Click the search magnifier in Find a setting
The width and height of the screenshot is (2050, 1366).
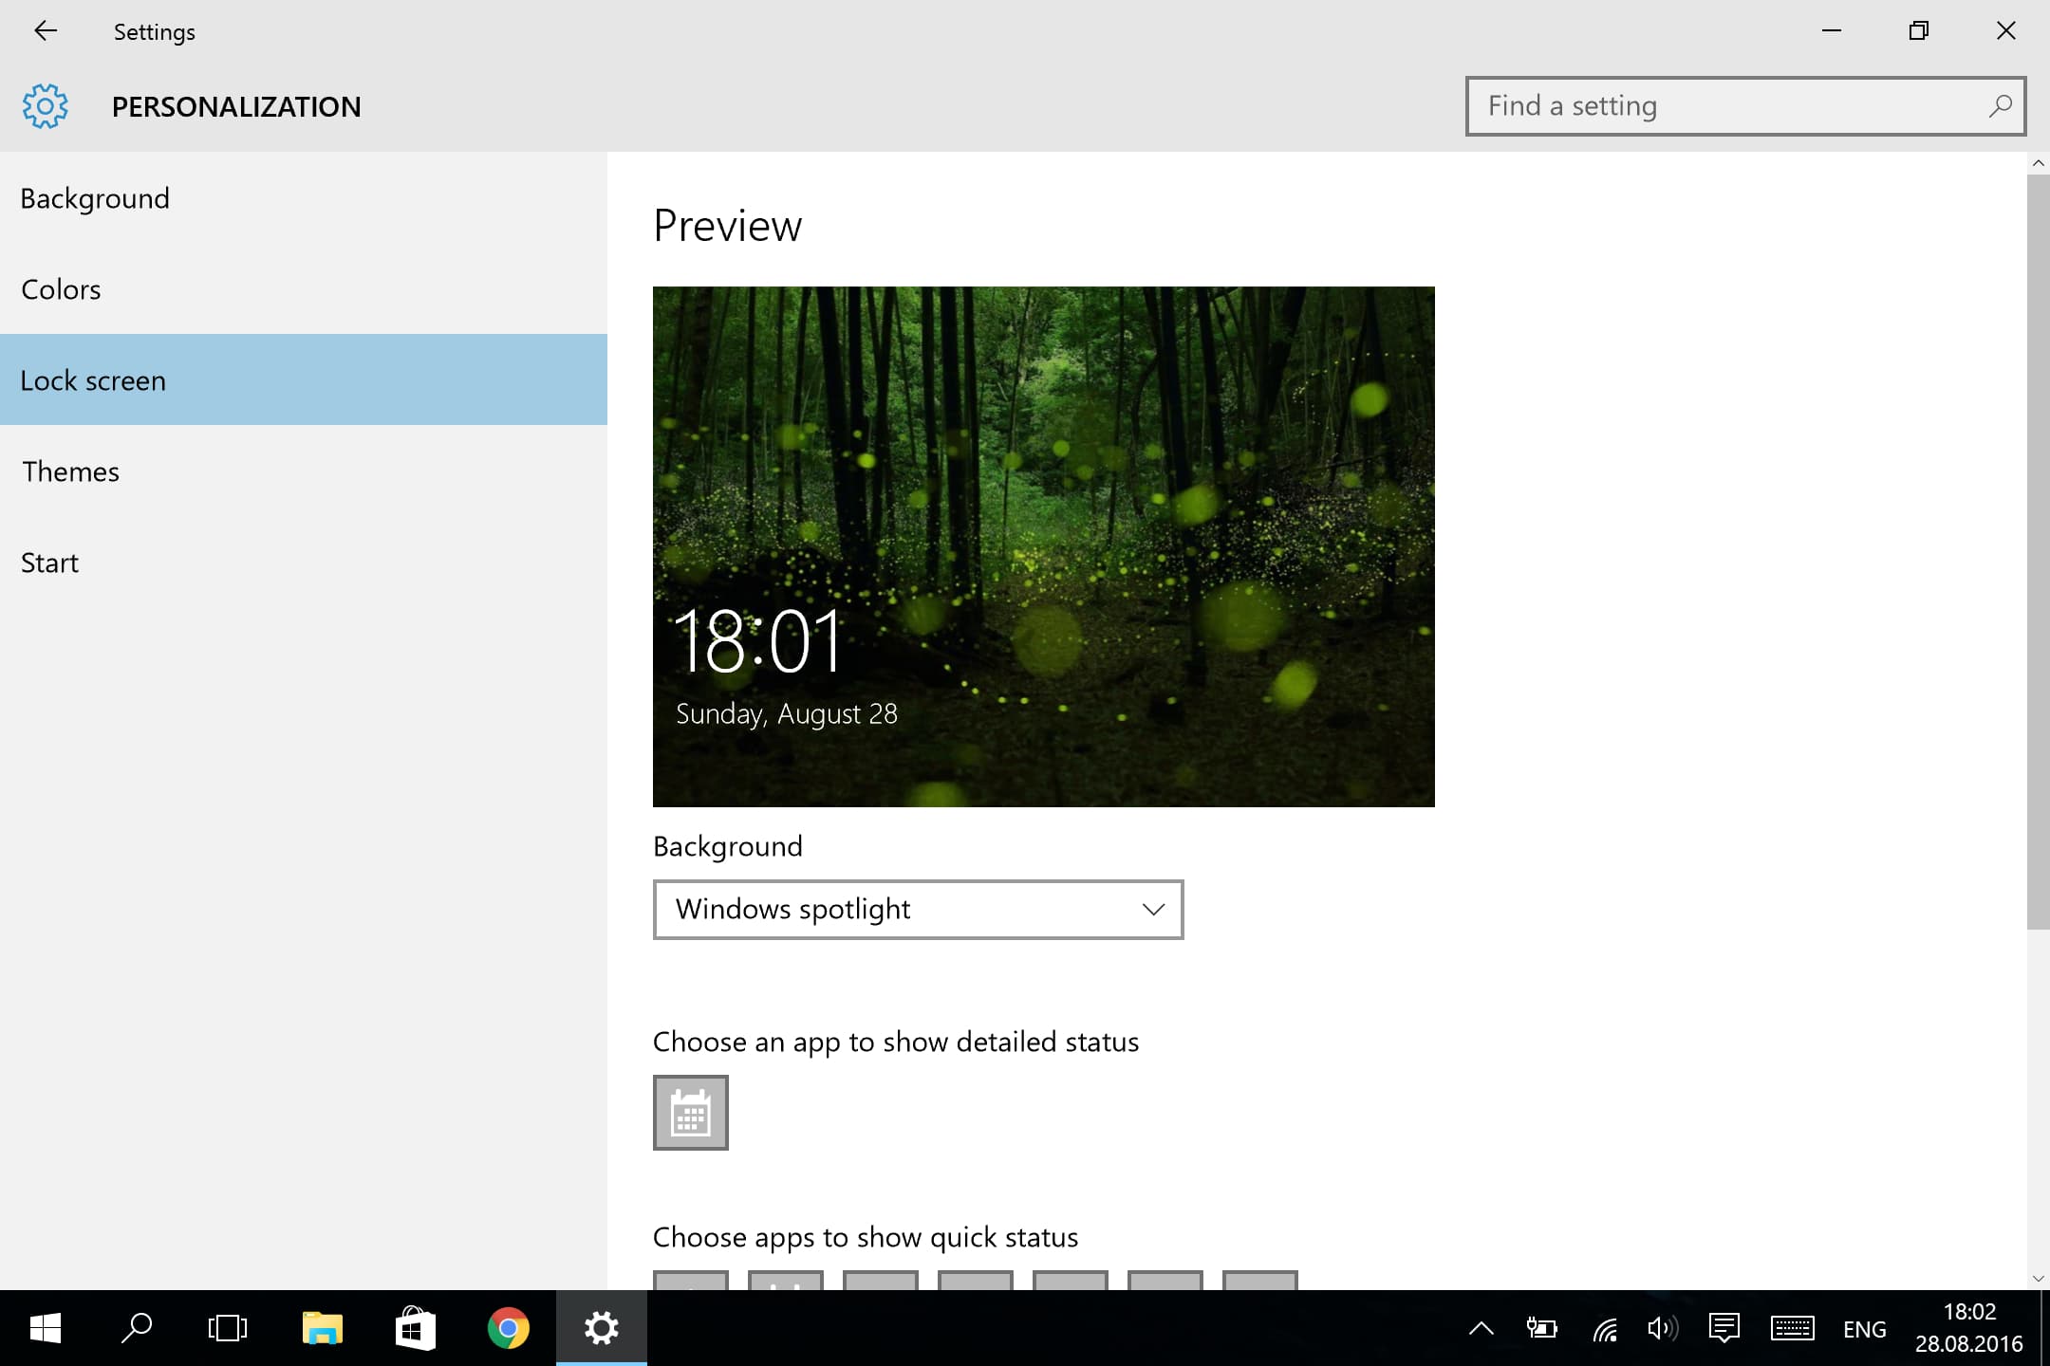tap(1999, 106)
